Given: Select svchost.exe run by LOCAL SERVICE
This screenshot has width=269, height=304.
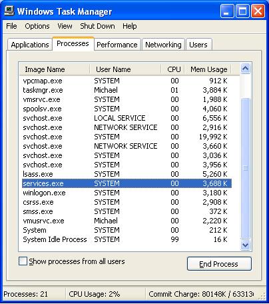Looking at the screenshot, I should (x=127, y=118).
